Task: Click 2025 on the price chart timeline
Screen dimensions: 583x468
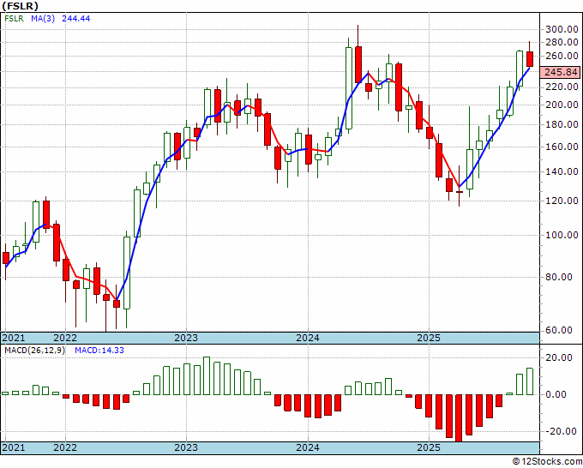Action: [x=429, y=338]
